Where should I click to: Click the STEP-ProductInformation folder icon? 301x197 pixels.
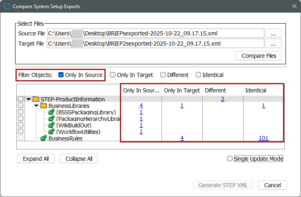[x=36, y=99]
